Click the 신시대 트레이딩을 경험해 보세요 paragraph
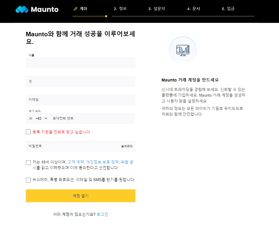 click(x=203, y=95)
